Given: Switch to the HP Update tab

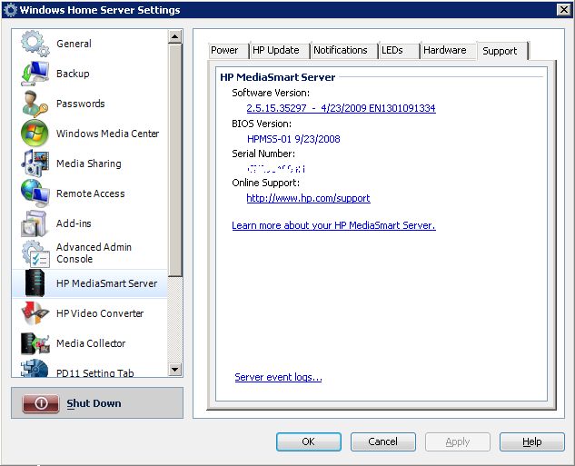Looking at the screenshot, I should pyautogui.click(x=280, y=50).
